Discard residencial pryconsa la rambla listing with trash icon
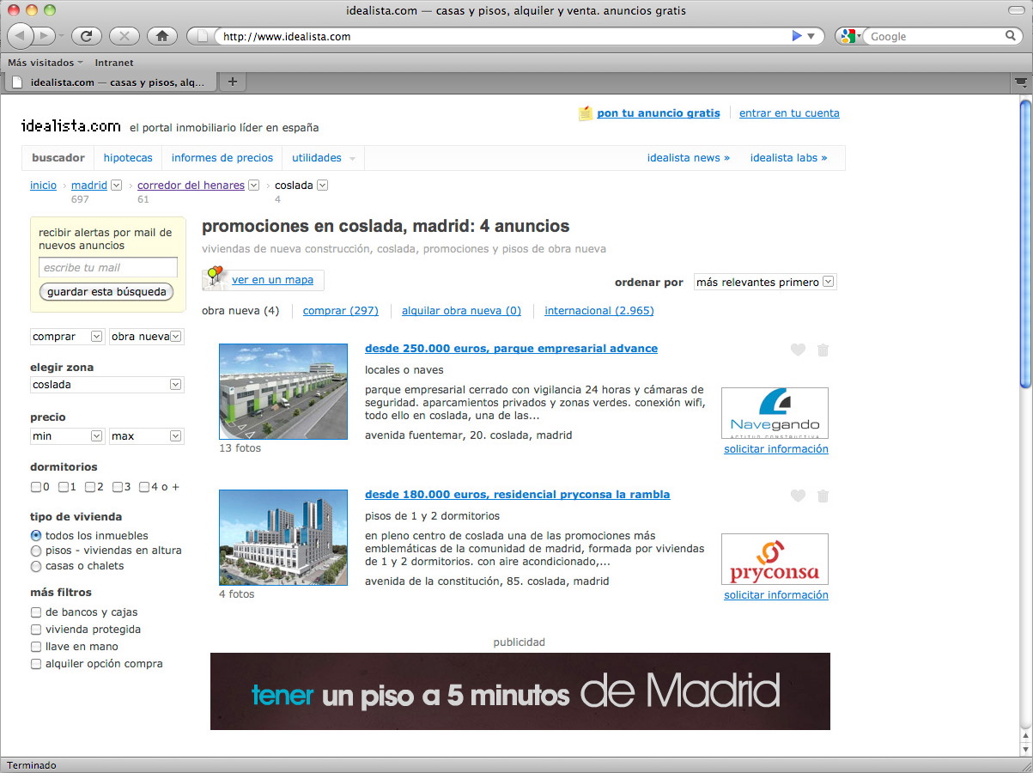 (x=823, y=496)
